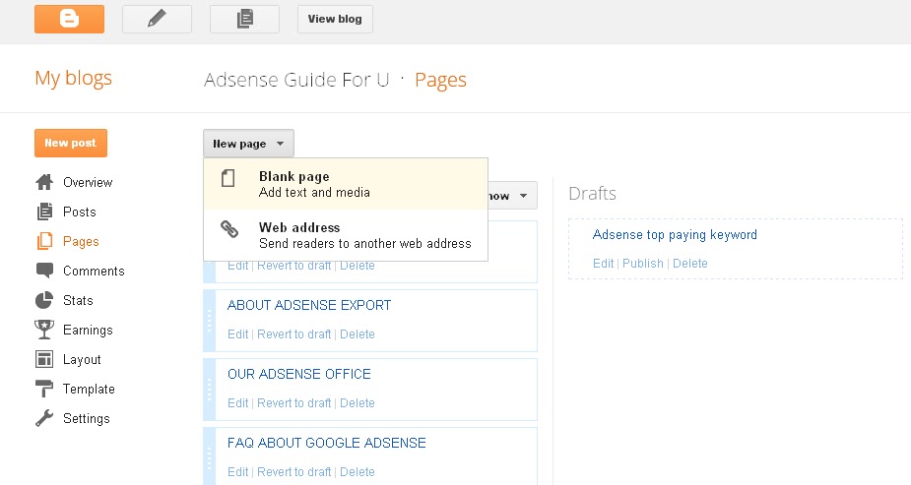Choose Blank page from the dropdown menu

coord(346,184)
